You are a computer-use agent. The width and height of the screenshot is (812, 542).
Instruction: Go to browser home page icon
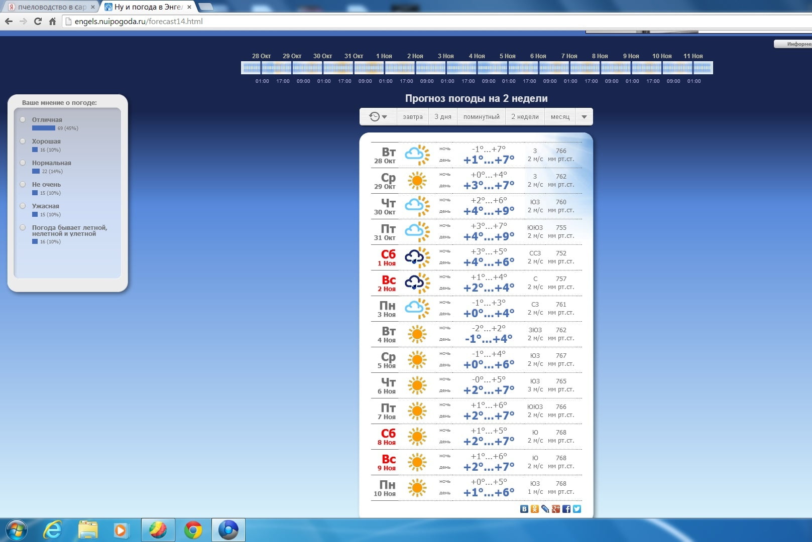coord(52,22)
